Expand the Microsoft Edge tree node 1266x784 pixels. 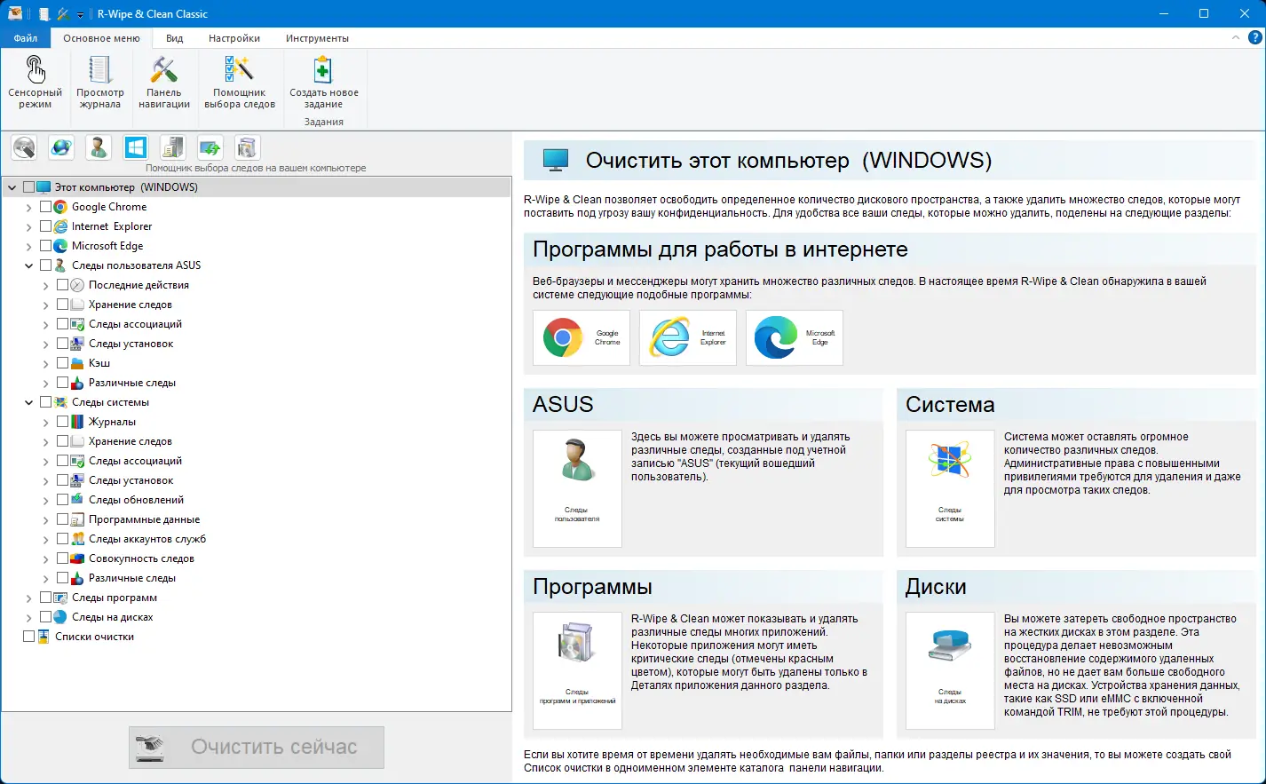click(28, 245)
